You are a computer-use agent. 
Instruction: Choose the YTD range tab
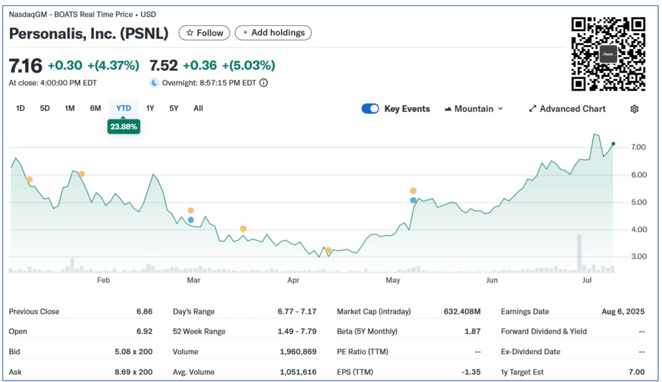pos(124,109)
